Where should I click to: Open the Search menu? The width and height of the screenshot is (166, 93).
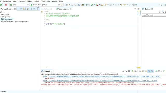coord(30,1)
